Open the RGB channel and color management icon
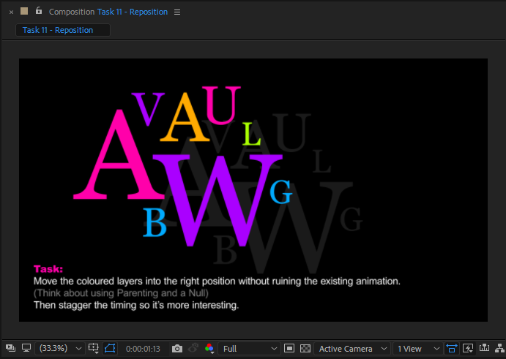The image size is (506, 359). tap(209, 348)
